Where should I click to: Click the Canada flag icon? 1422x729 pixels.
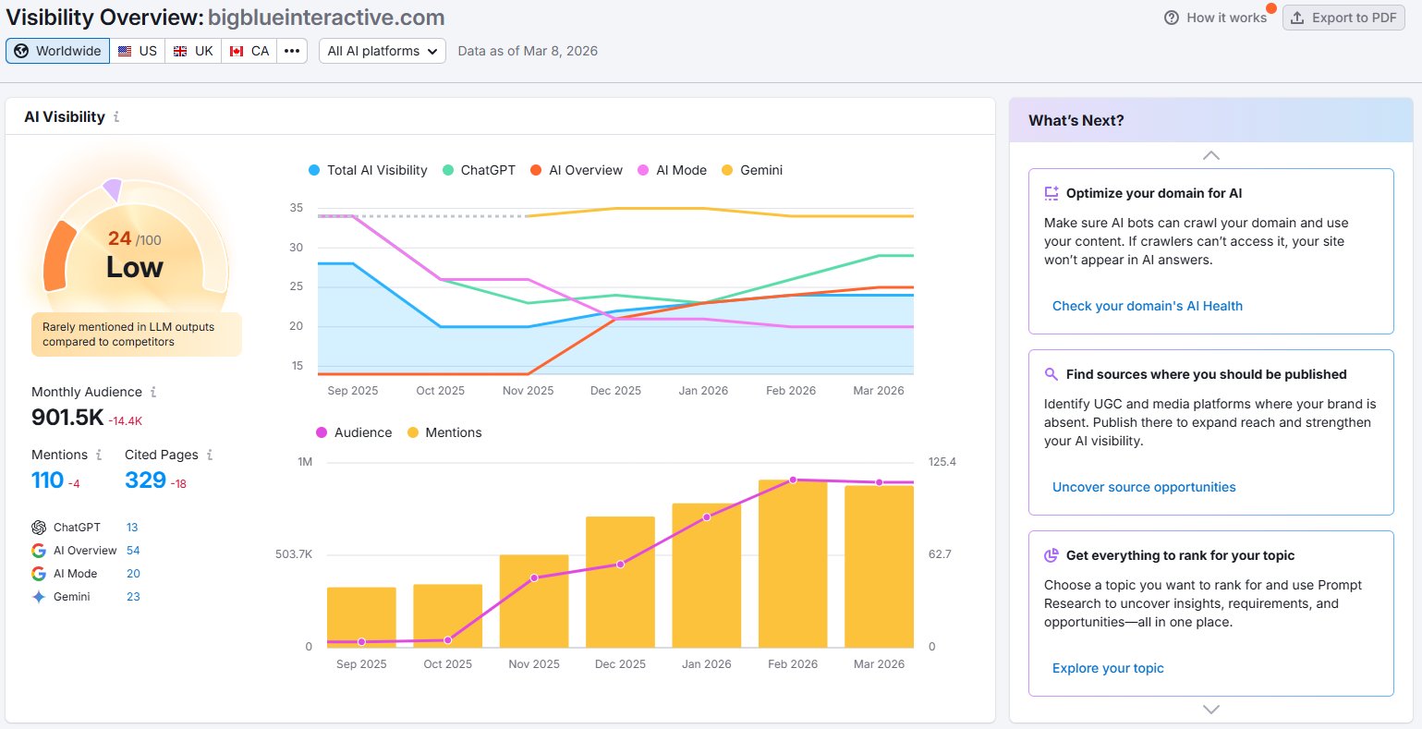237,51
